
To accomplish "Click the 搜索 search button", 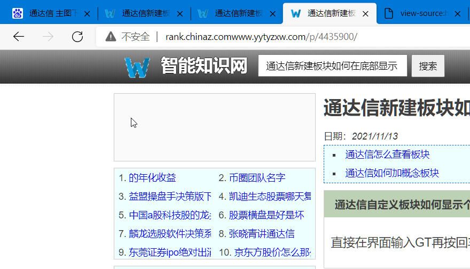I will coord(428,66).
